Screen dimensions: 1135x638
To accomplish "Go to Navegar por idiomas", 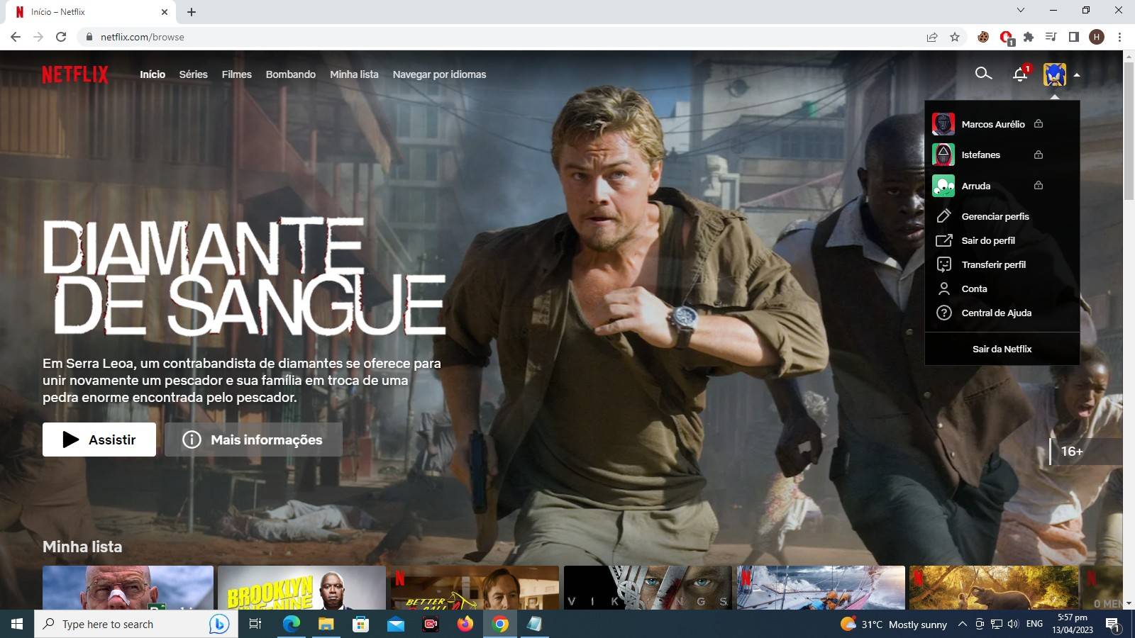I will point(439,74).
